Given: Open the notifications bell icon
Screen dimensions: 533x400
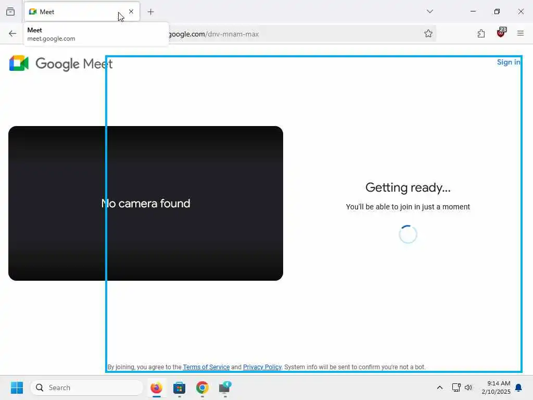Looking at the screenshot, I should click(x=519, y=387).
